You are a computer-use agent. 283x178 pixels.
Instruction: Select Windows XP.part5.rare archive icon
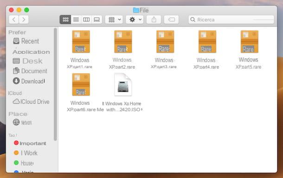(x=250, y=42)
